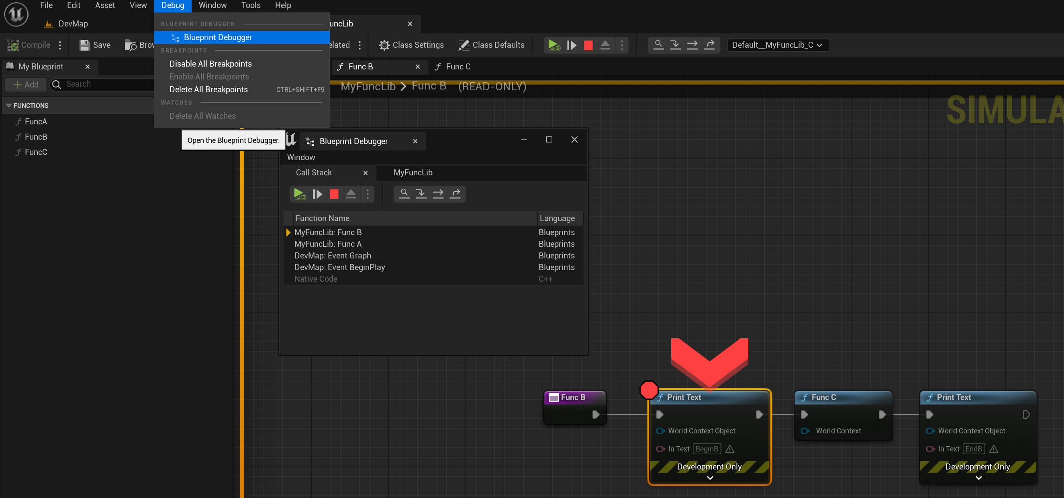The height and width of the screenshot is (498, 1064).
Task: Select the Call Stack tab
Action: pyautogui.click(x=314, y=173)
